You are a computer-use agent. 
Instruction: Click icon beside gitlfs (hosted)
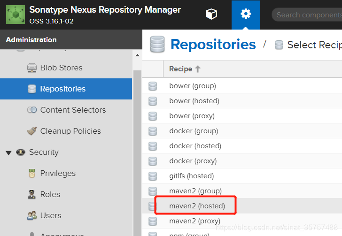(153, 176)
